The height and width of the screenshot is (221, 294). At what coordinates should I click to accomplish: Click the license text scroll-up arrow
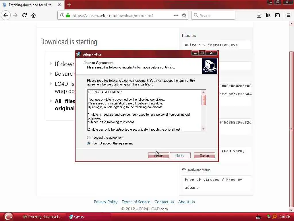204,92
